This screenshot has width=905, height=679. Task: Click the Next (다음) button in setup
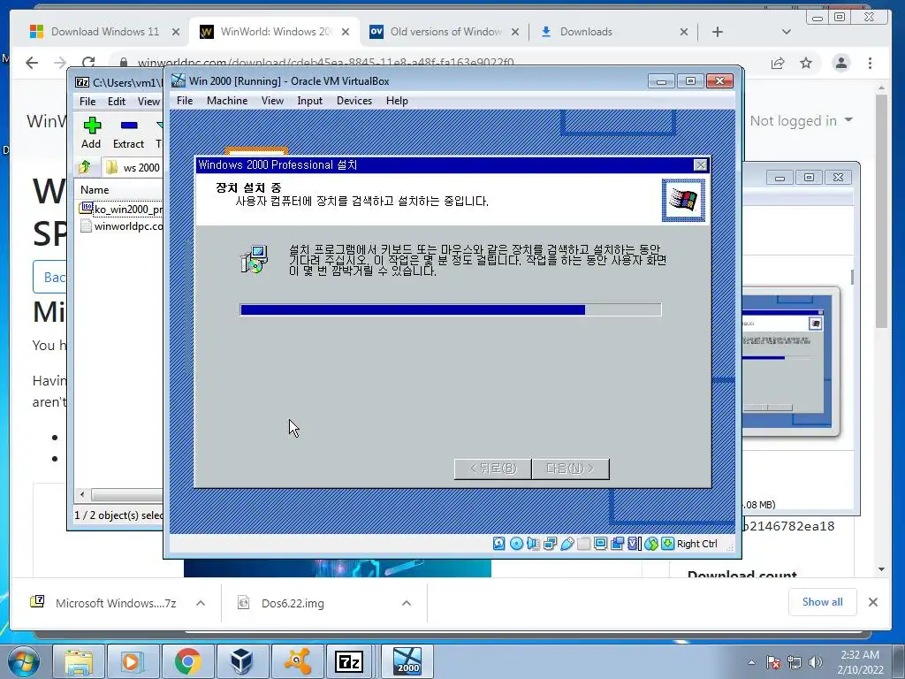[570, 469]
